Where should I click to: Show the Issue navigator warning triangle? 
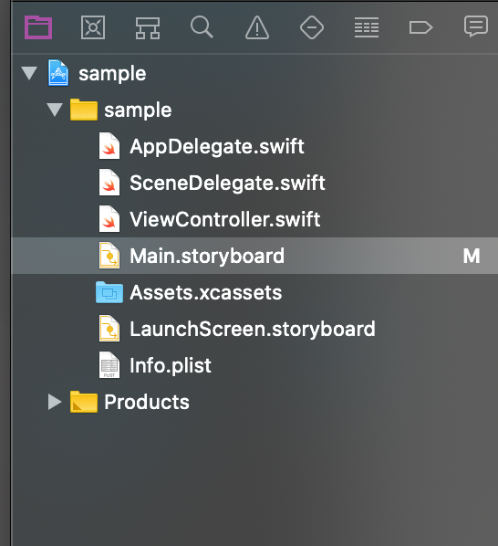point(257,27)
